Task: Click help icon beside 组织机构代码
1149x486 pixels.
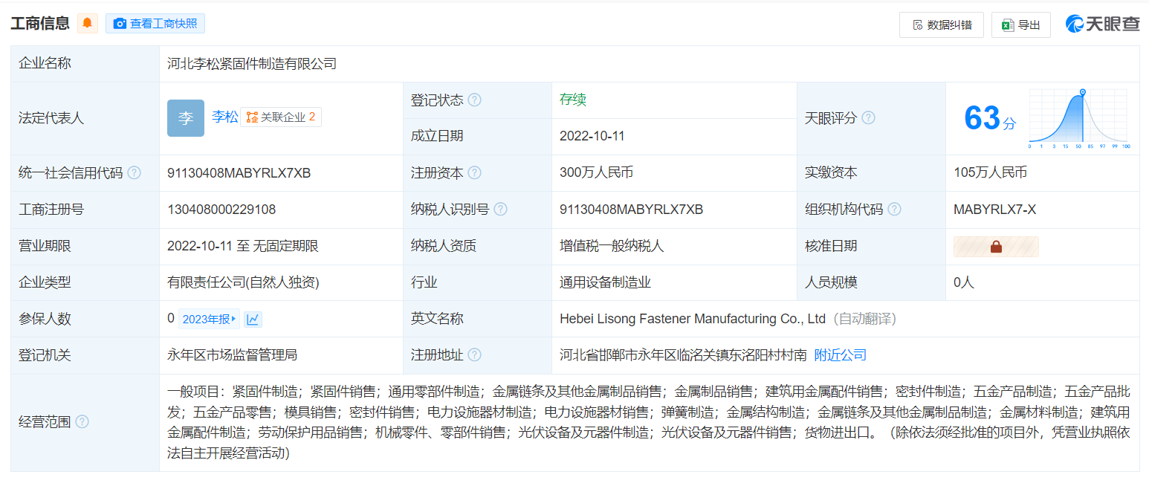Action: tap(894, 210)
